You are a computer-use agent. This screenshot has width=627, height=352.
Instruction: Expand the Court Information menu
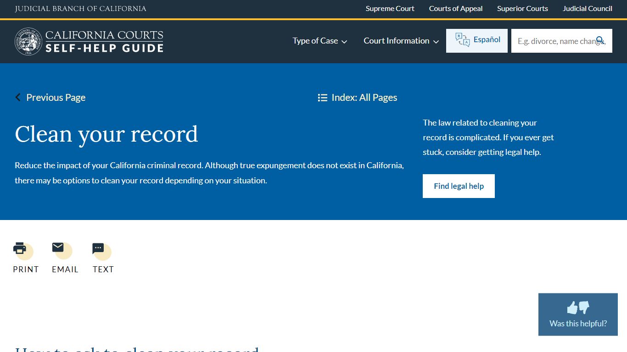coord(401,41)
